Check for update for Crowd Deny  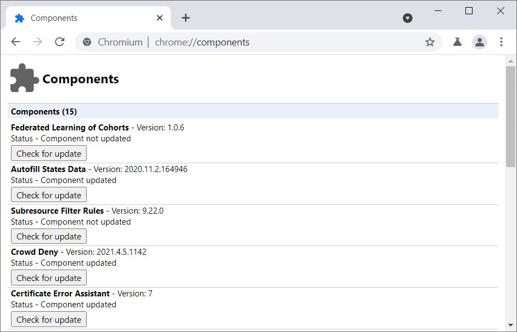(49, 278)
